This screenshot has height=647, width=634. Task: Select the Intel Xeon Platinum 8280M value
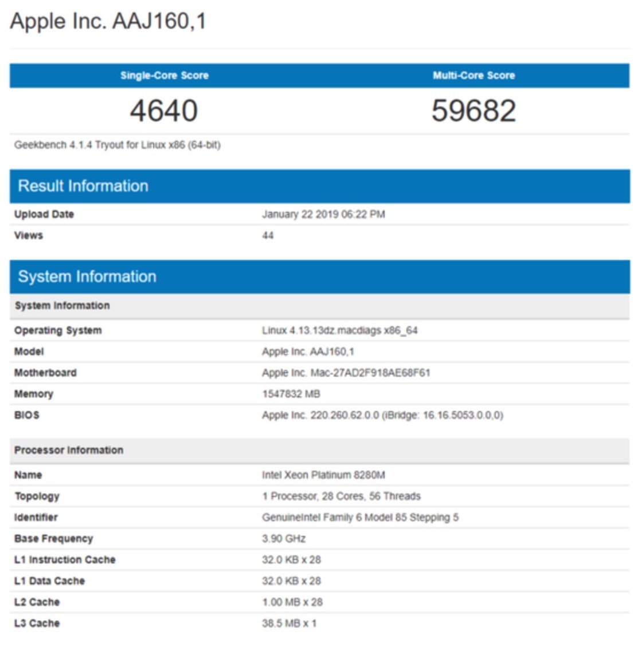(x=323, y=475)
